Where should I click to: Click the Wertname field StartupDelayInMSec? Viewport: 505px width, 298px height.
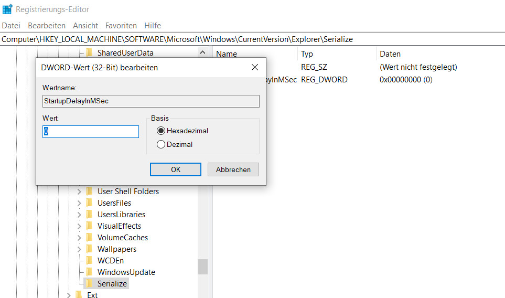click(151, 101)
